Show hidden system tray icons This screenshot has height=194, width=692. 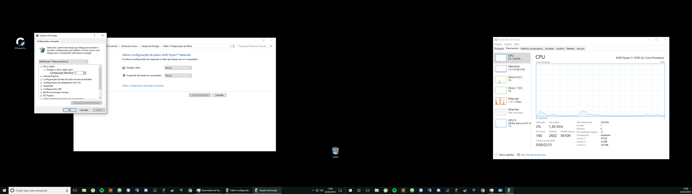(313, 190)
